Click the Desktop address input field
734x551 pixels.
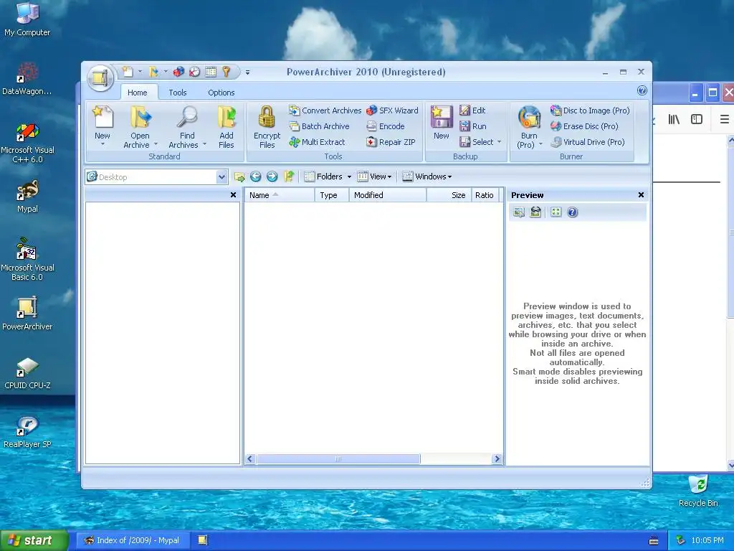click(x=157, y=177)
